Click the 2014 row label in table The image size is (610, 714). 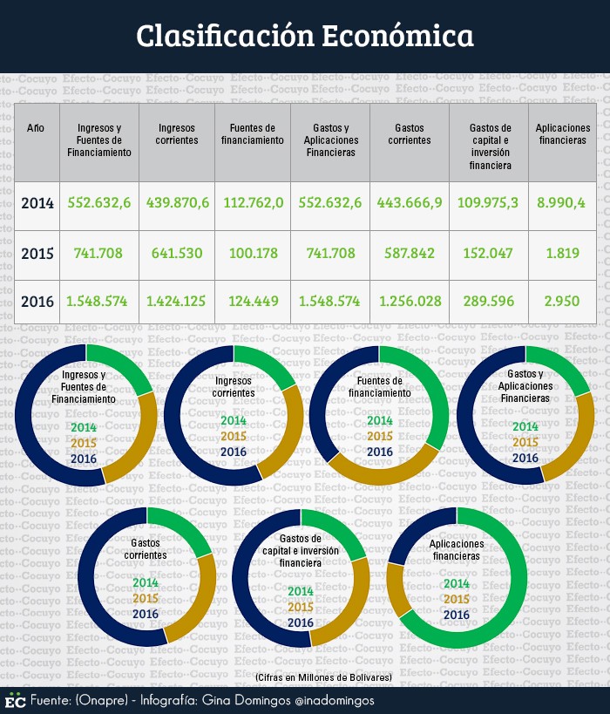tap(37, 203)
